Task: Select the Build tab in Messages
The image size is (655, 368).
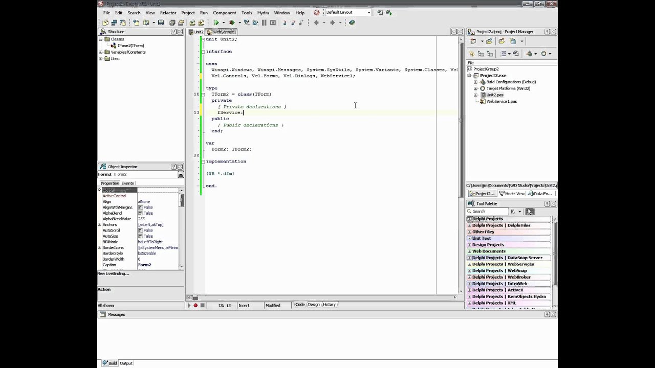Action: click(110, 363)
